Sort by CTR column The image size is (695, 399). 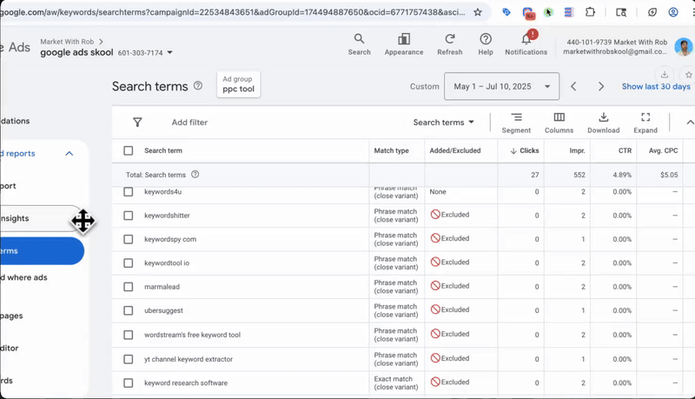coord(625,150)
